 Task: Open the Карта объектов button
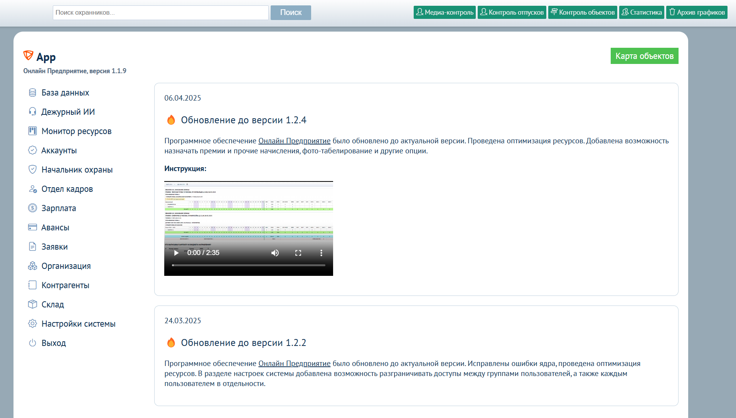644,56
